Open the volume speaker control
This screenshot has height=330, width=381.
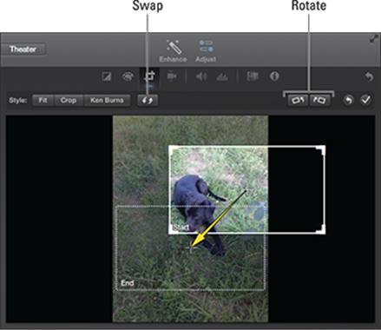pyautogui.click(x=201, y=76)
